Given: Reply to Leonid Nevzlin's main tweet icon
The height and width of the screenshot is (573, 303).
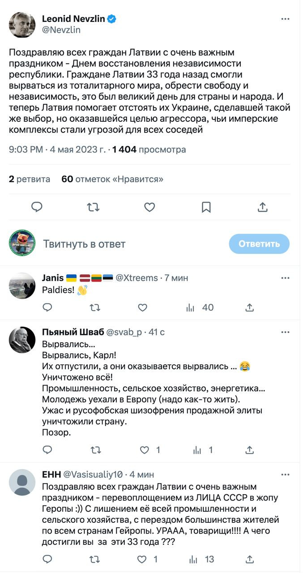Looking at the screenshot, I should tap(37, 207).
